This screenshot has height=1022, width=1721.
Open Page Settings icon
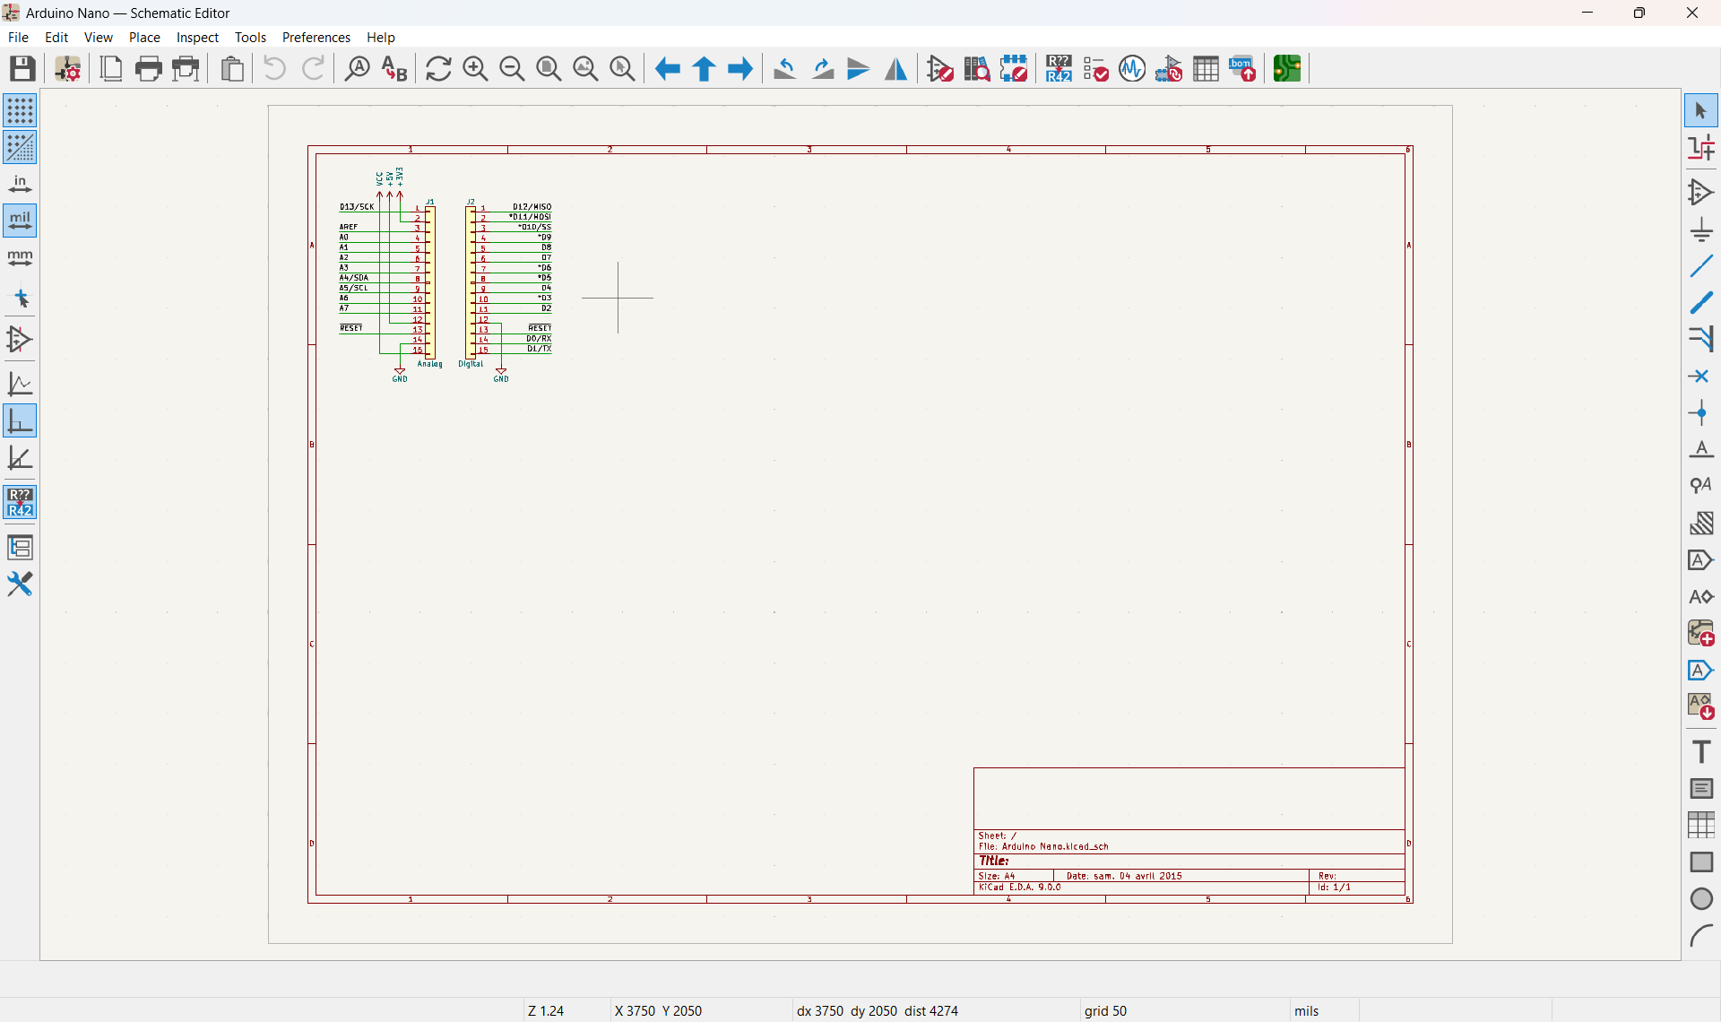click(111, 69)
